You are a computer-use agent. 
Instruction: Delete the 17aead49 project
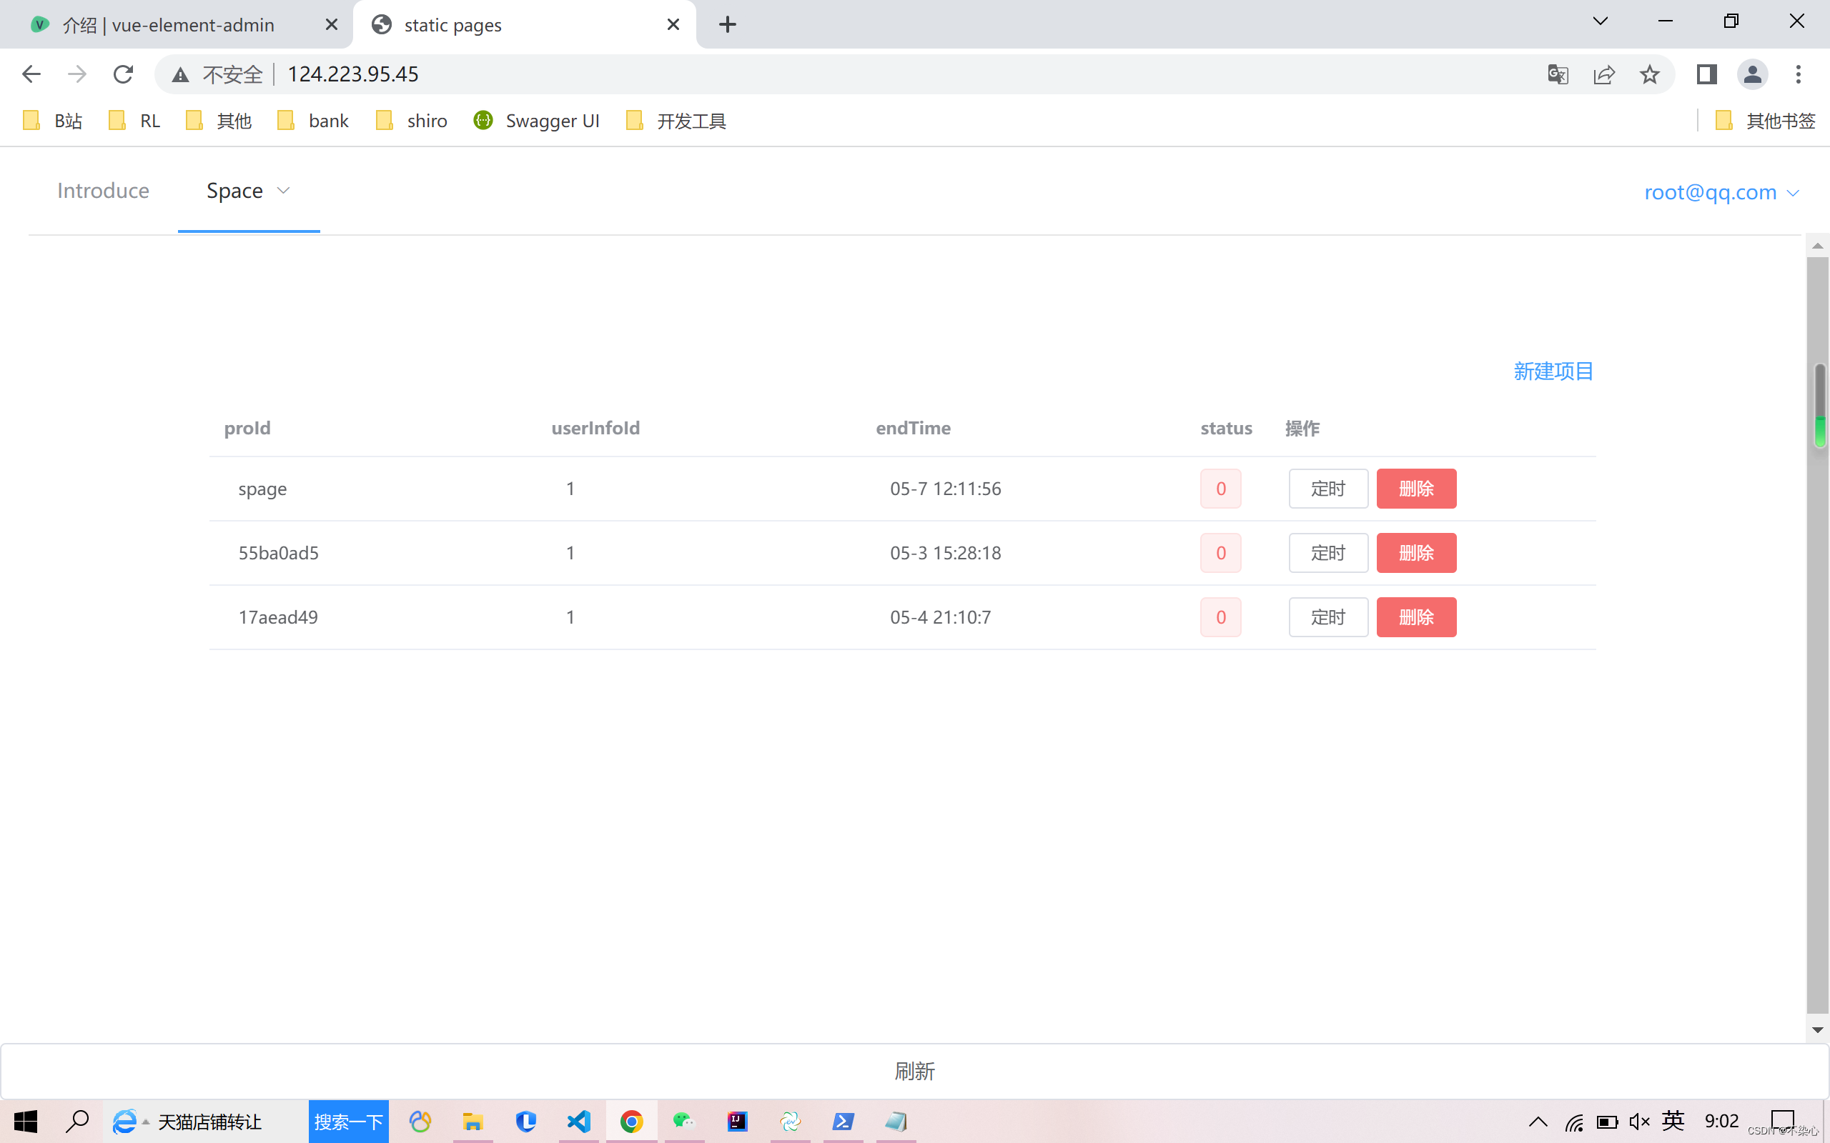pos(1415,617)
